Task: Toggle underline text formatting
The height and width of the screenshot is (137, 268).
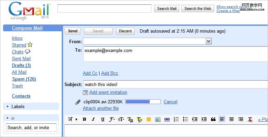Action: tap(102, 119)
